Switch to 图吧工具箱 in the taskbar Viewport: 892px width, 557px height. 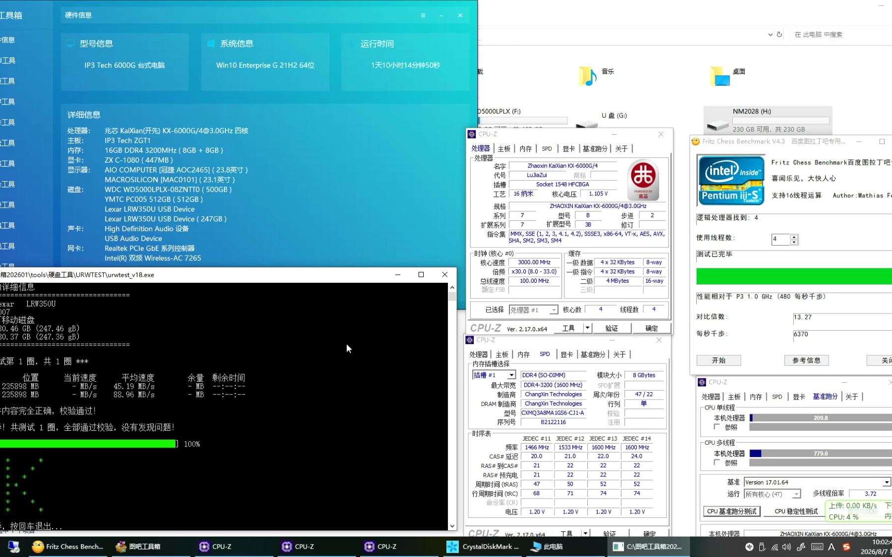tap(138, 547)
